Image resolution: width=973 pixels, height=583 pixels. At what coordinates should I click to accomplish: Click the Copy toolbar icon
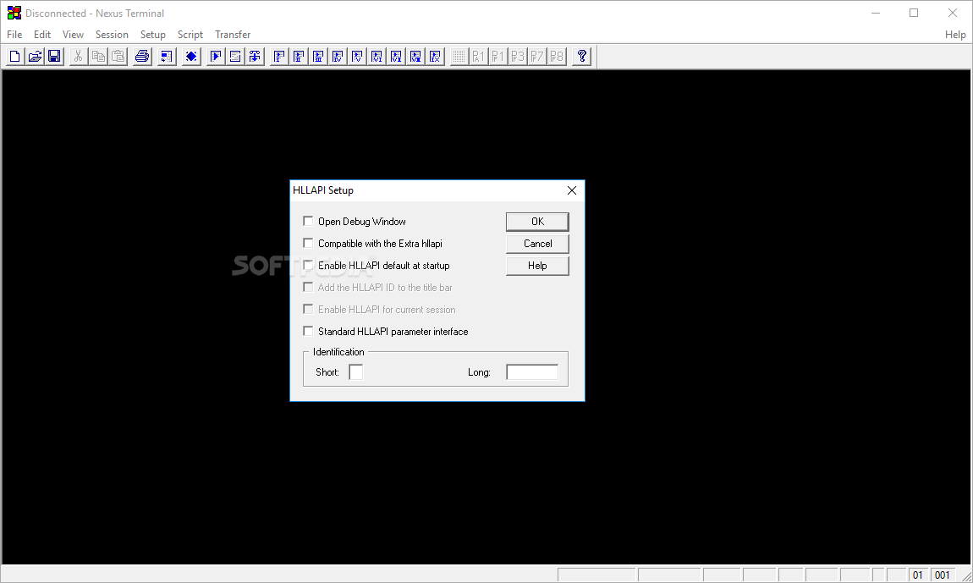tap(98, 57)
